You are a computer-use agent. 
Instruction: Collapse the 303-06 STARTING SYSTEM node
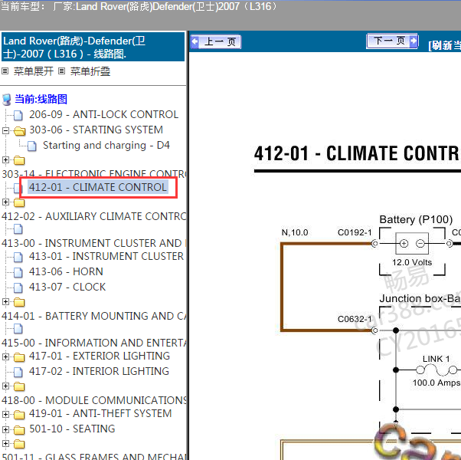point(5,130)
